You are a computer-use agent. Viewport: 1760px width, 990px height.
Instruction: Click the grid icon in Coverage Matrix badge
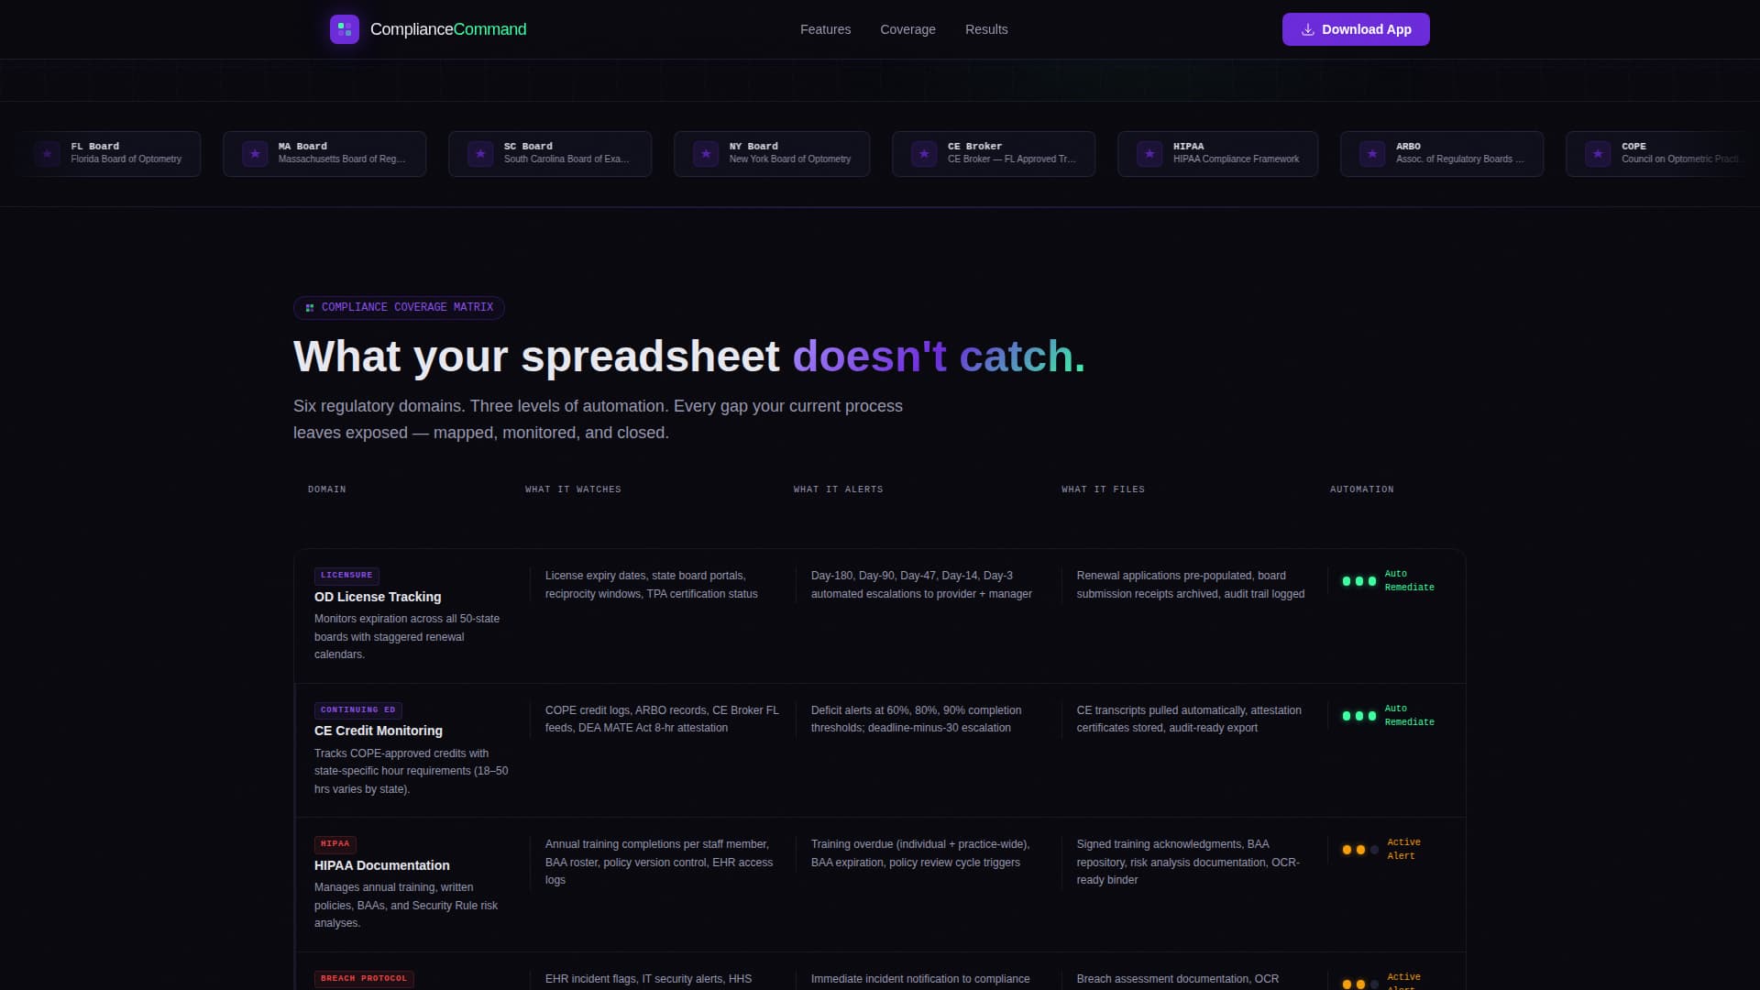point(310,308)
